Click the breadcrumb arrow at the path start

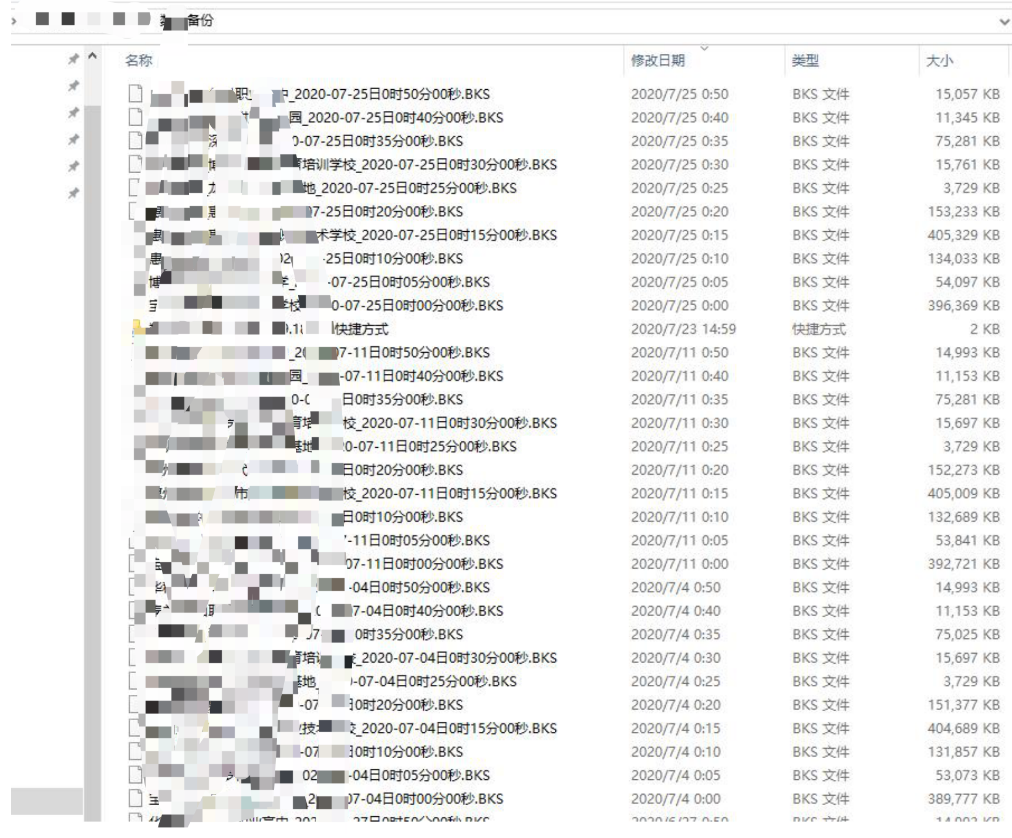coord(14,21)
